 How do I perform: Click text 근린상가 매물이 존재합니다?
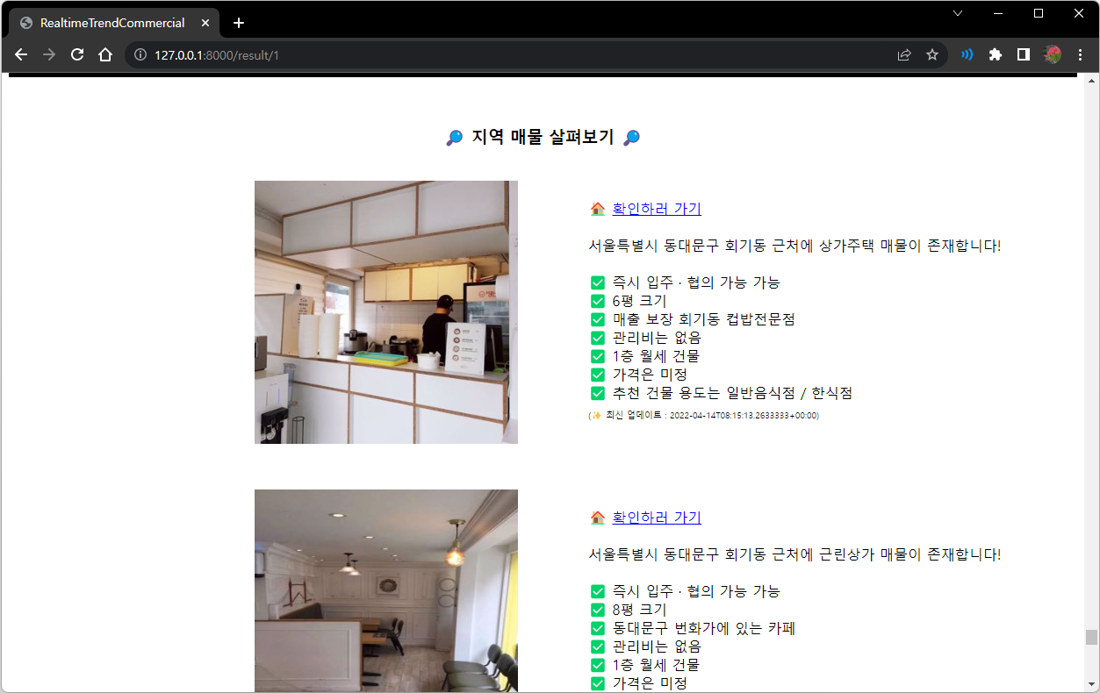[x=909, y=554]
